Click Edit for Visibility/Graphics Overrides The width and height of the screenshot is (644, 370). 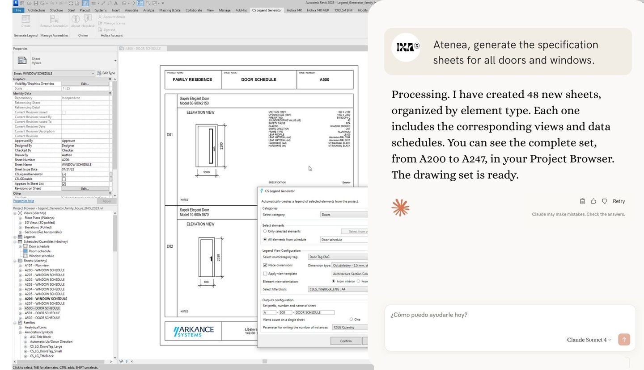tap(85, 83)
